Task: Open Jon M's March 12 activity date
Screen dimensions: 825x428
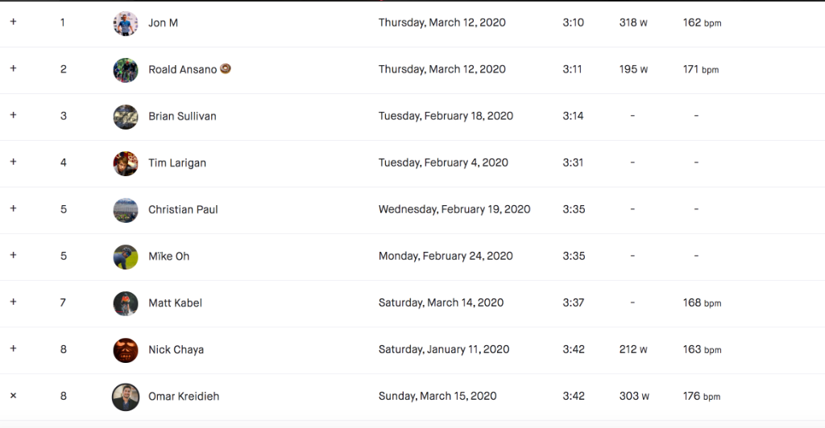Action: [442, 23]
